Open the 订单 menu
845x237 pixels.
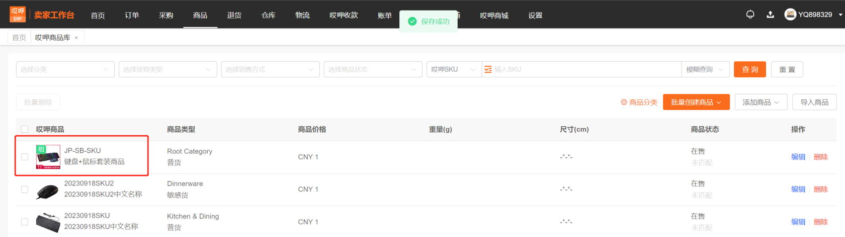click(132, 15)
